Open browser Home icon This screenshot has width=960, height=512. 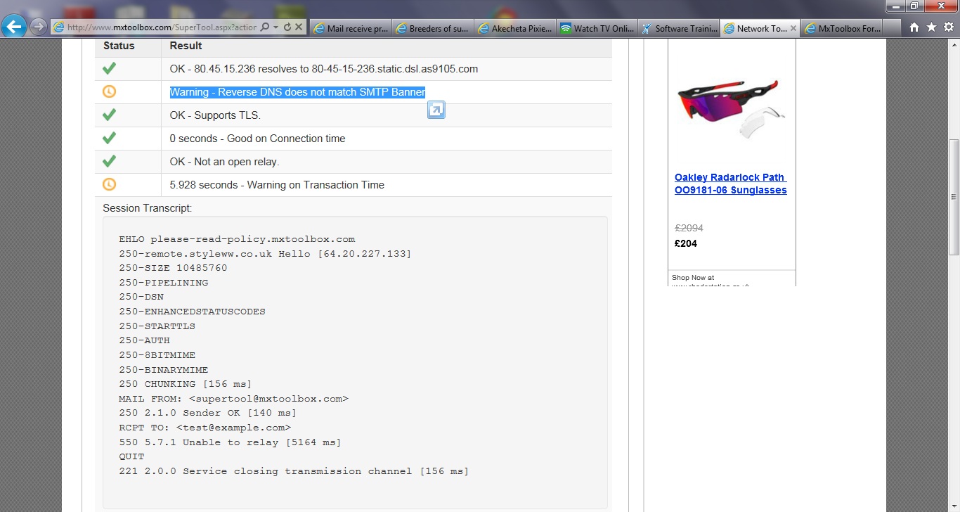(914, 27)
